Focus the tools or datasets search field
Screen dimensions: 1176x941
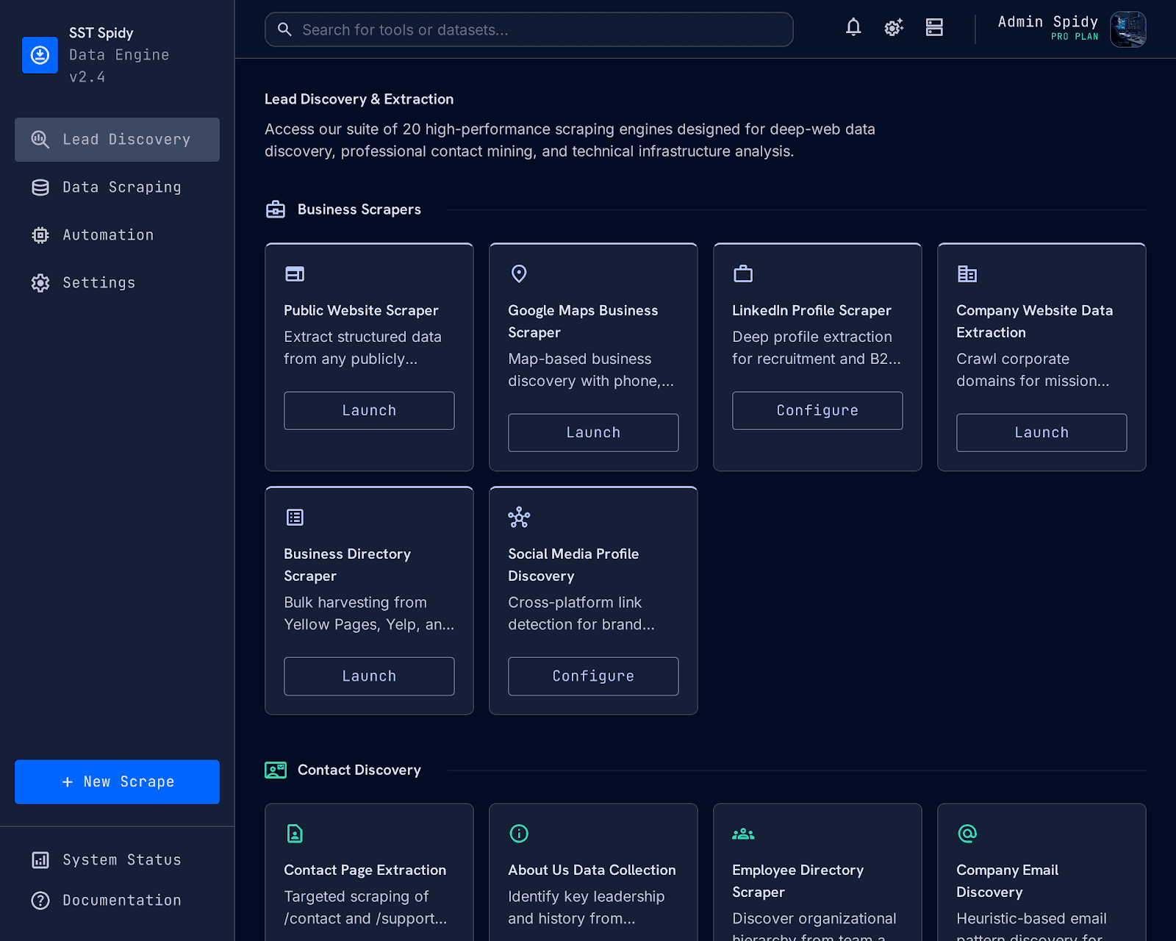click(529, 29)
